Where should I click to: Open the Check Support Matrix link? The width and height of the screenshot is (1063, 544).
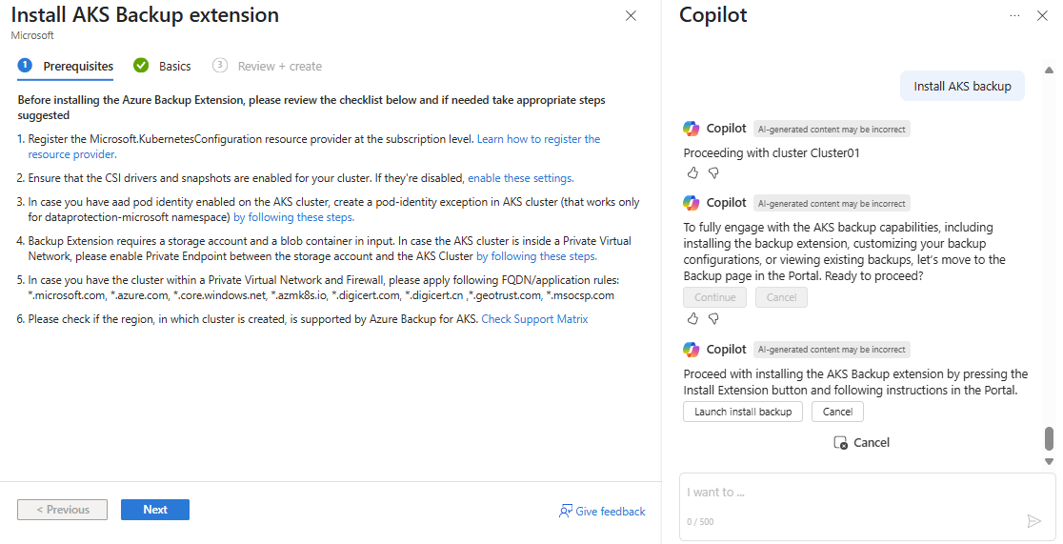[534, 319]
